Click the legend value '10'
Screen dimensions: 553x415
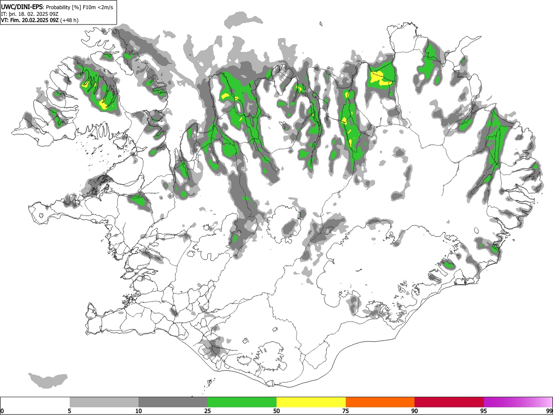(x=138, y=411)
